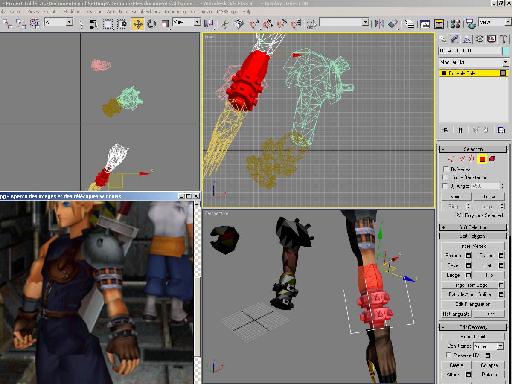Click the Pin Stack icon
Screen dimensions: 512x384
pos(445,130)
